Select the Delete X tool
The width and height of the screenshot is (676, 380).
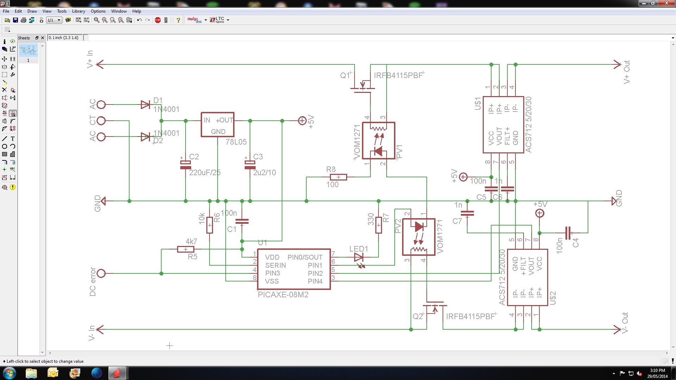coord(5,90)
